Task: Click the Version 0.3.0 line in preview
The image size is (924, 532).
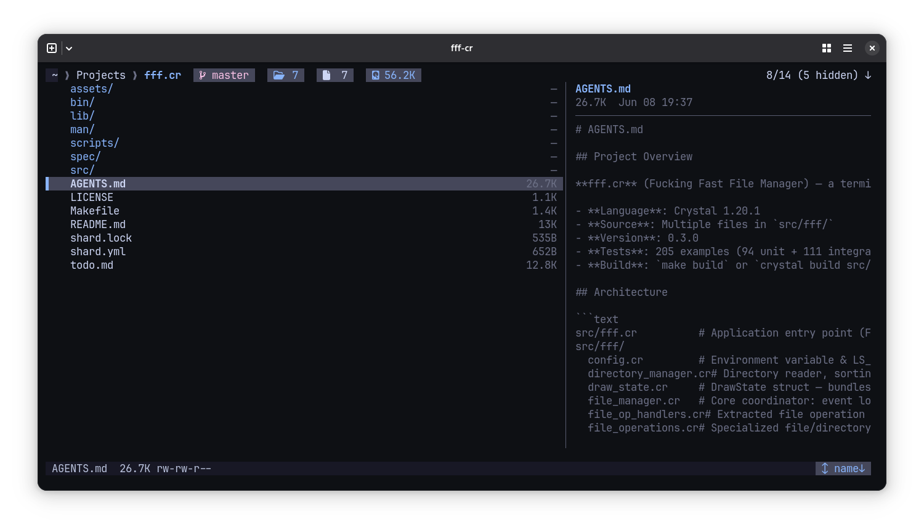Action: click(x=637, y=238)
